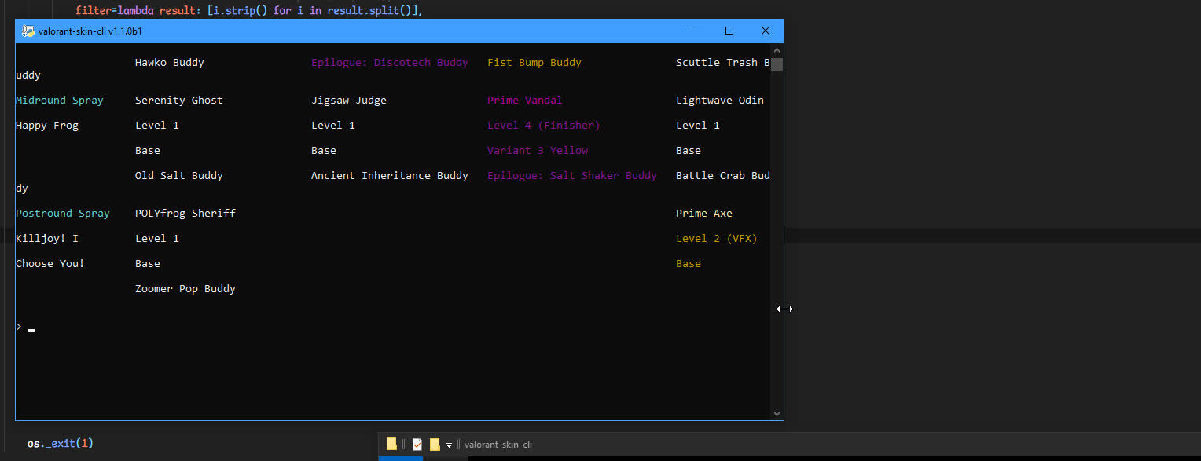Click the 'Old Salt Buddy' entry
Screen dimensions: 1201x461
(179, 176)
